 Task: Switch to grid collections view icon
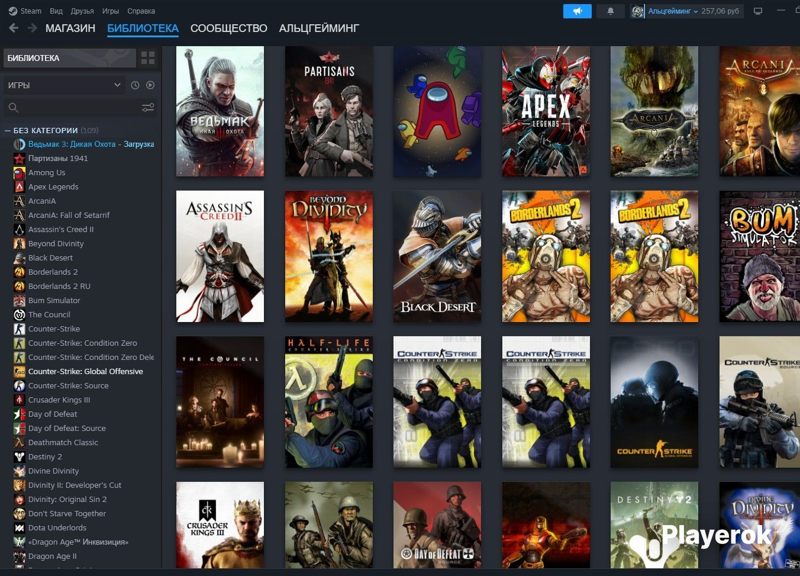tap(148, 58)
